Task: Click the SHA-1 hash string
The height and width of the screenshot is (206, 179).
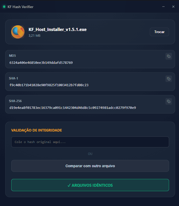Action: 49,85
